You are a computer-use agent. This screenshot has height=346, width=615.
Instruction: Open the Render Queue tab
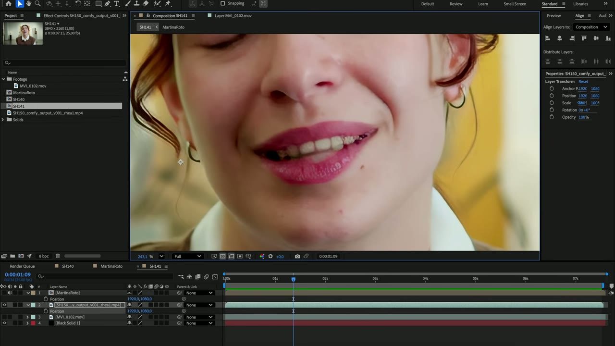22,266
